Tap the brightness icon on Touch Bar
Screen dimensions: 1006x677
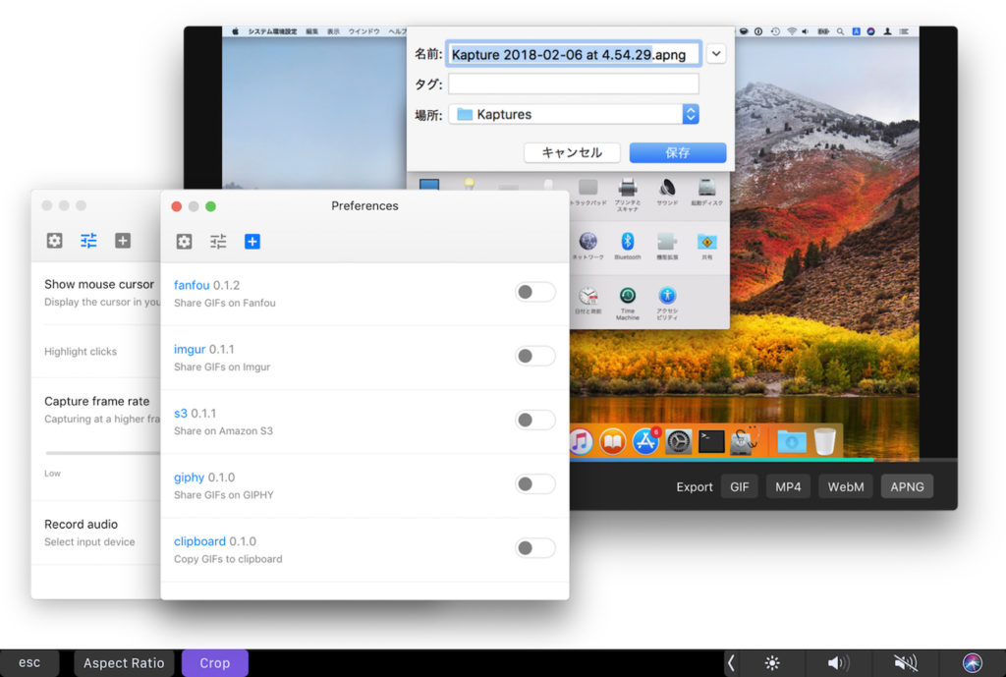tap(772, 663)
